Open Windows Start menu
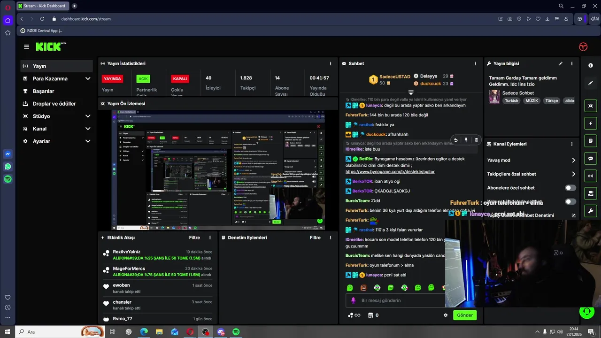This screenshot has width=601, height=338. [x=8, y=332]
